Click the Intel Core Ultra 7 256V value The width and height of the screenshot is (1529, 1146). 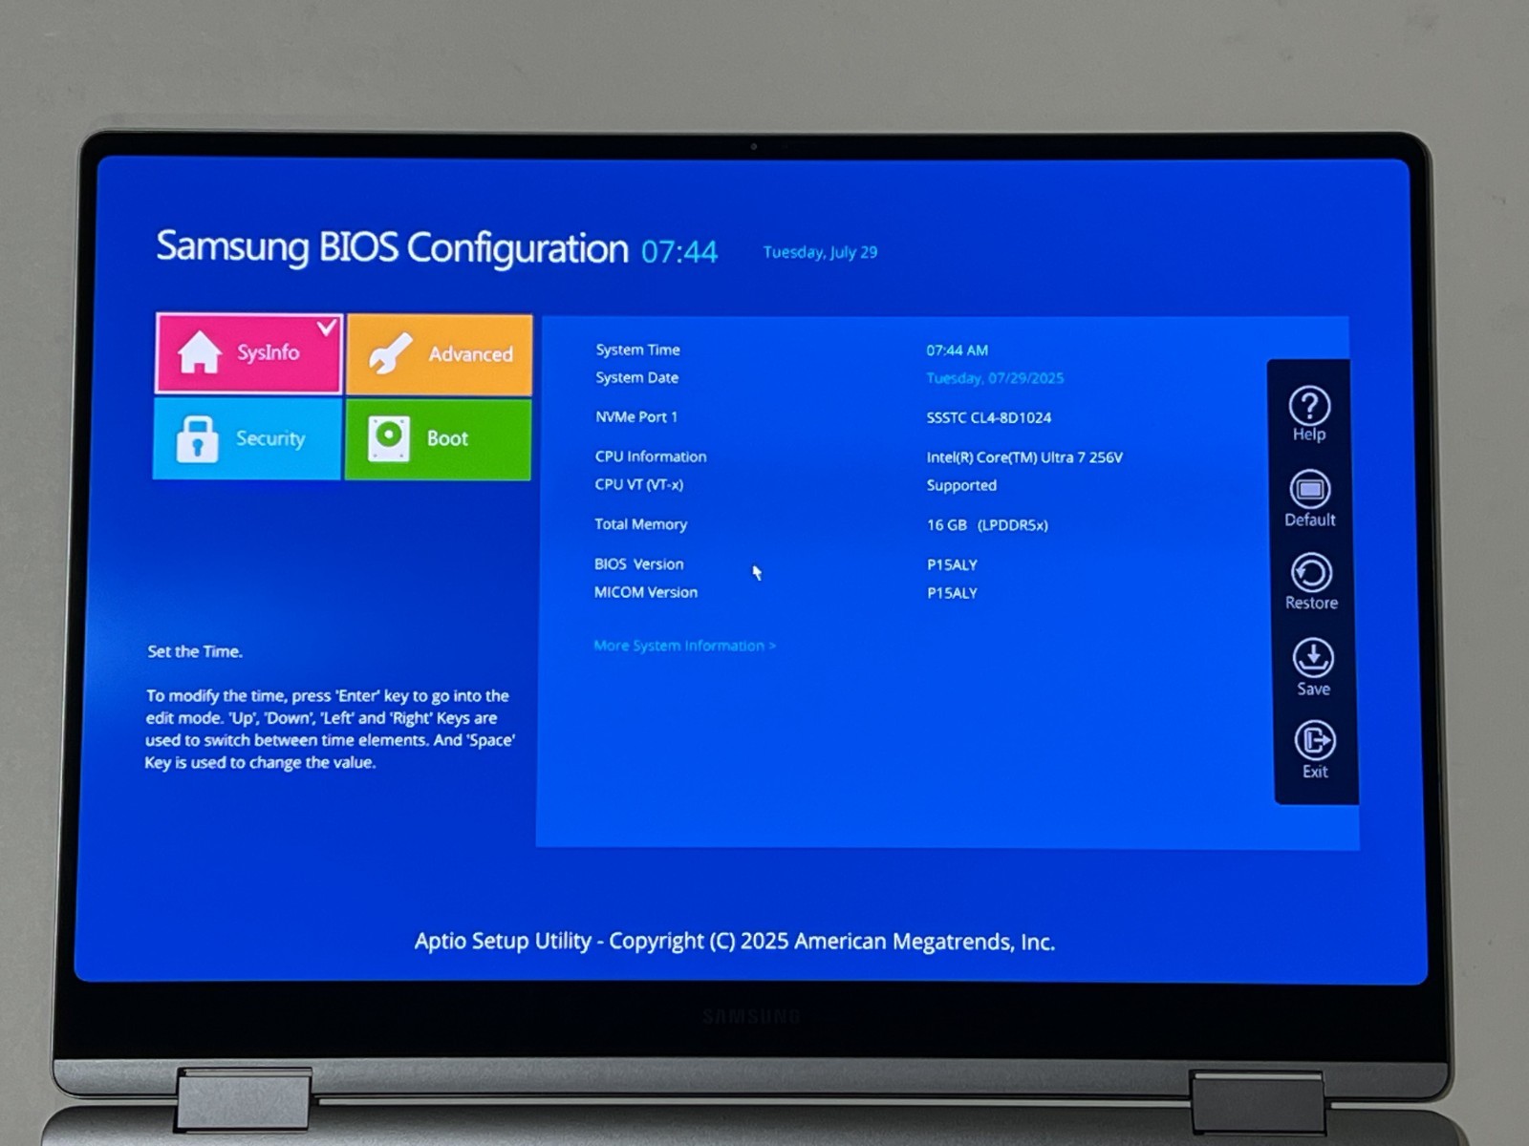(x=1024, y=457)
